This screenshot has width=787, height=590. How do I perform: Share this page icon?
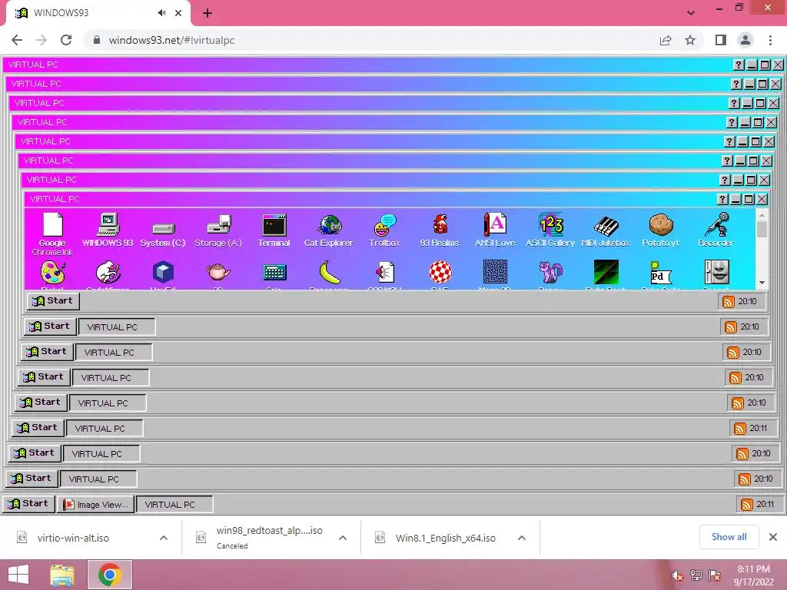tap(666, 40)
